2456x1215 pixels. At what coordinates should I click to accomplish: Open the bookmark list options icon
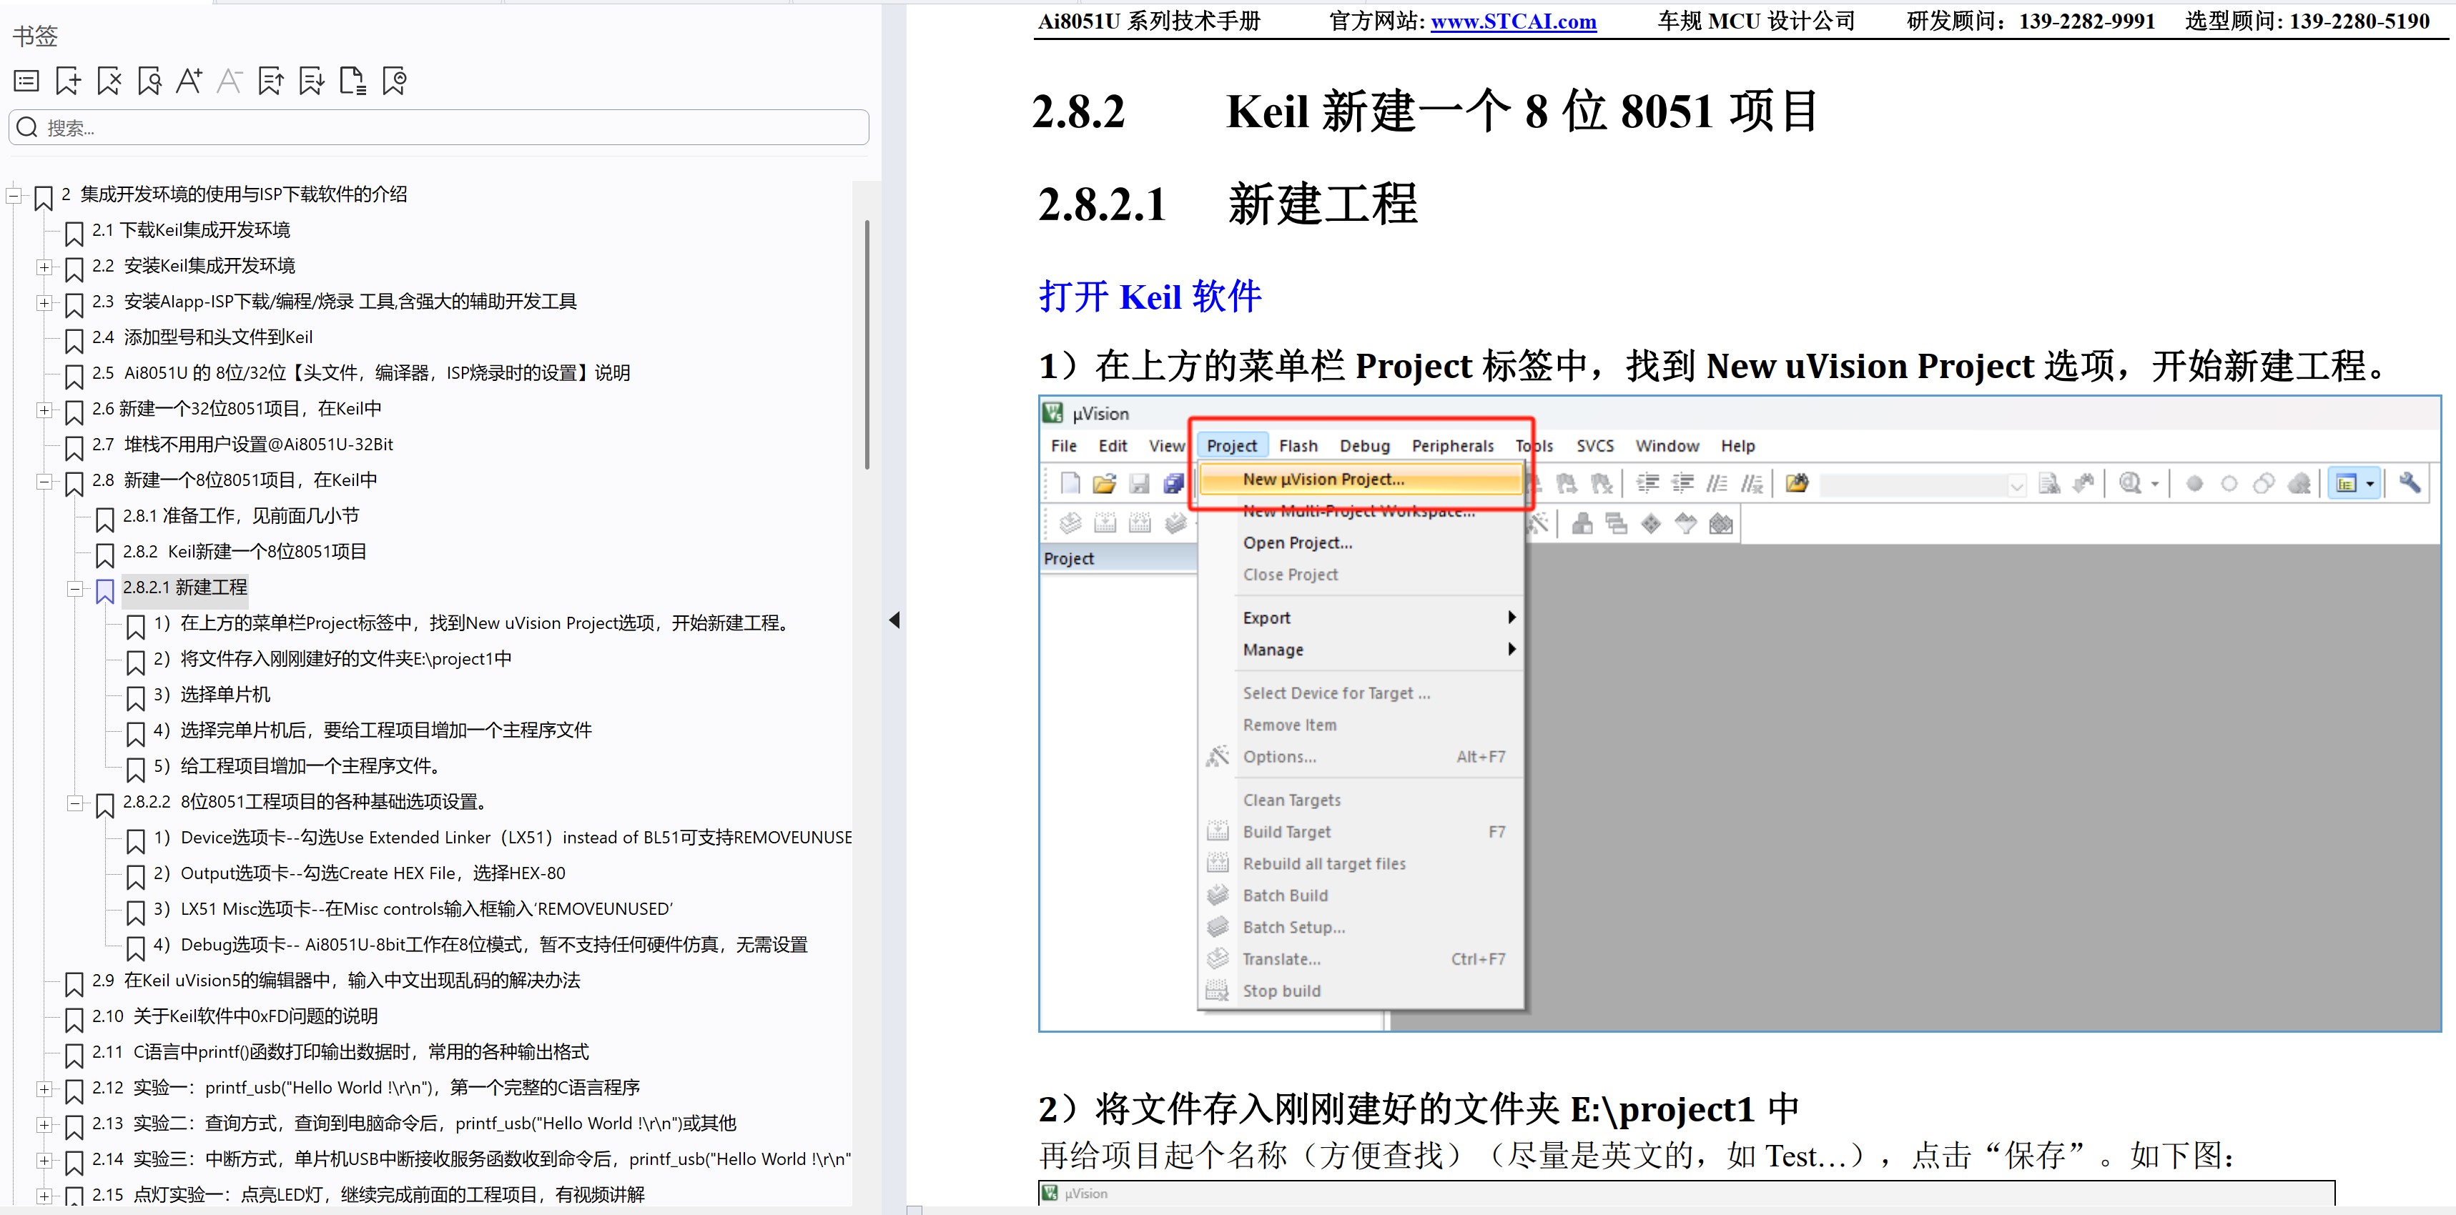[x=26, y=81]
